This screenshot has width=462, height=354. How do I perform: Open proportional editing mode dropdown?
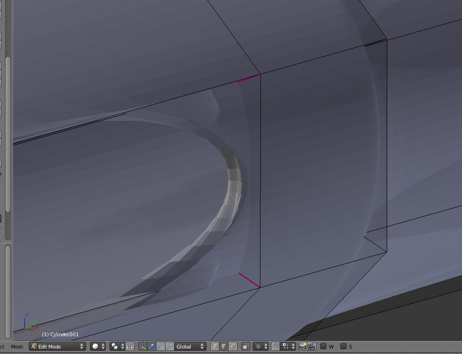pos(261,346)
